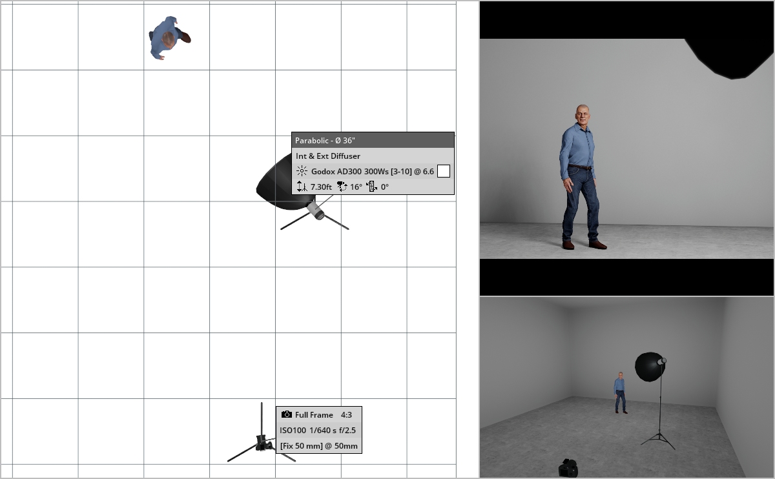Click the 4:3 aspect ratio text
775x479 pixels.
[347, 414]
